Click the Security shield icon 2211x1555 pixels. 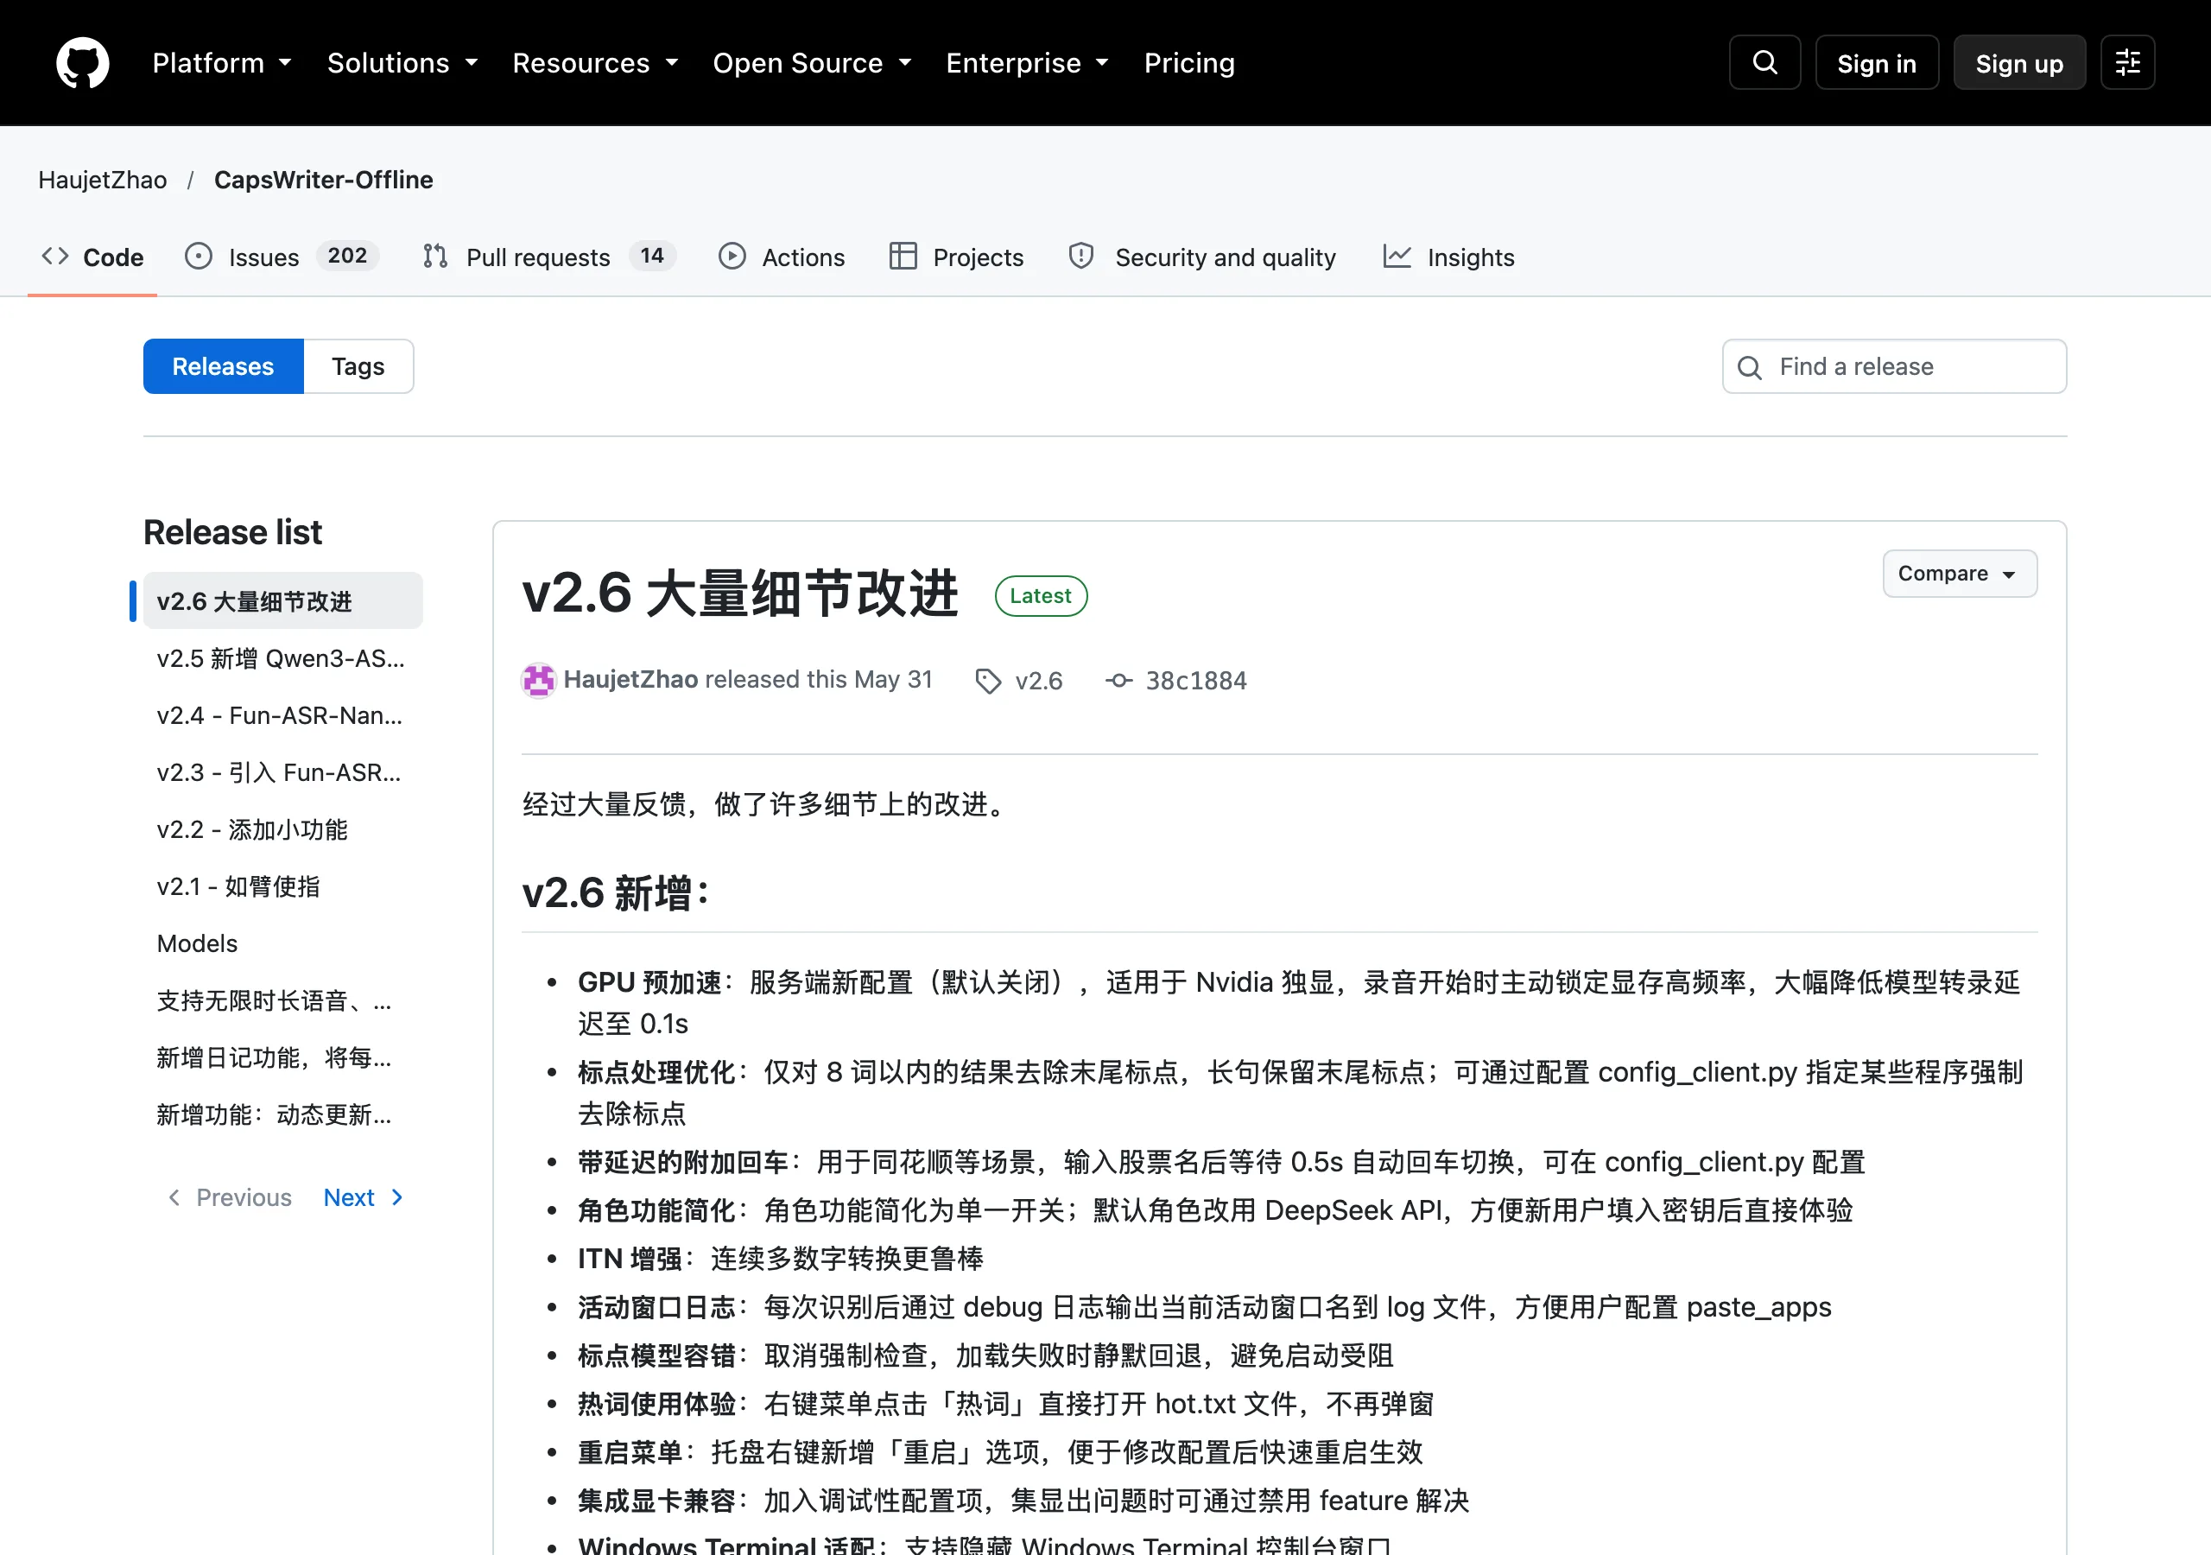[x=1081, y=257]
